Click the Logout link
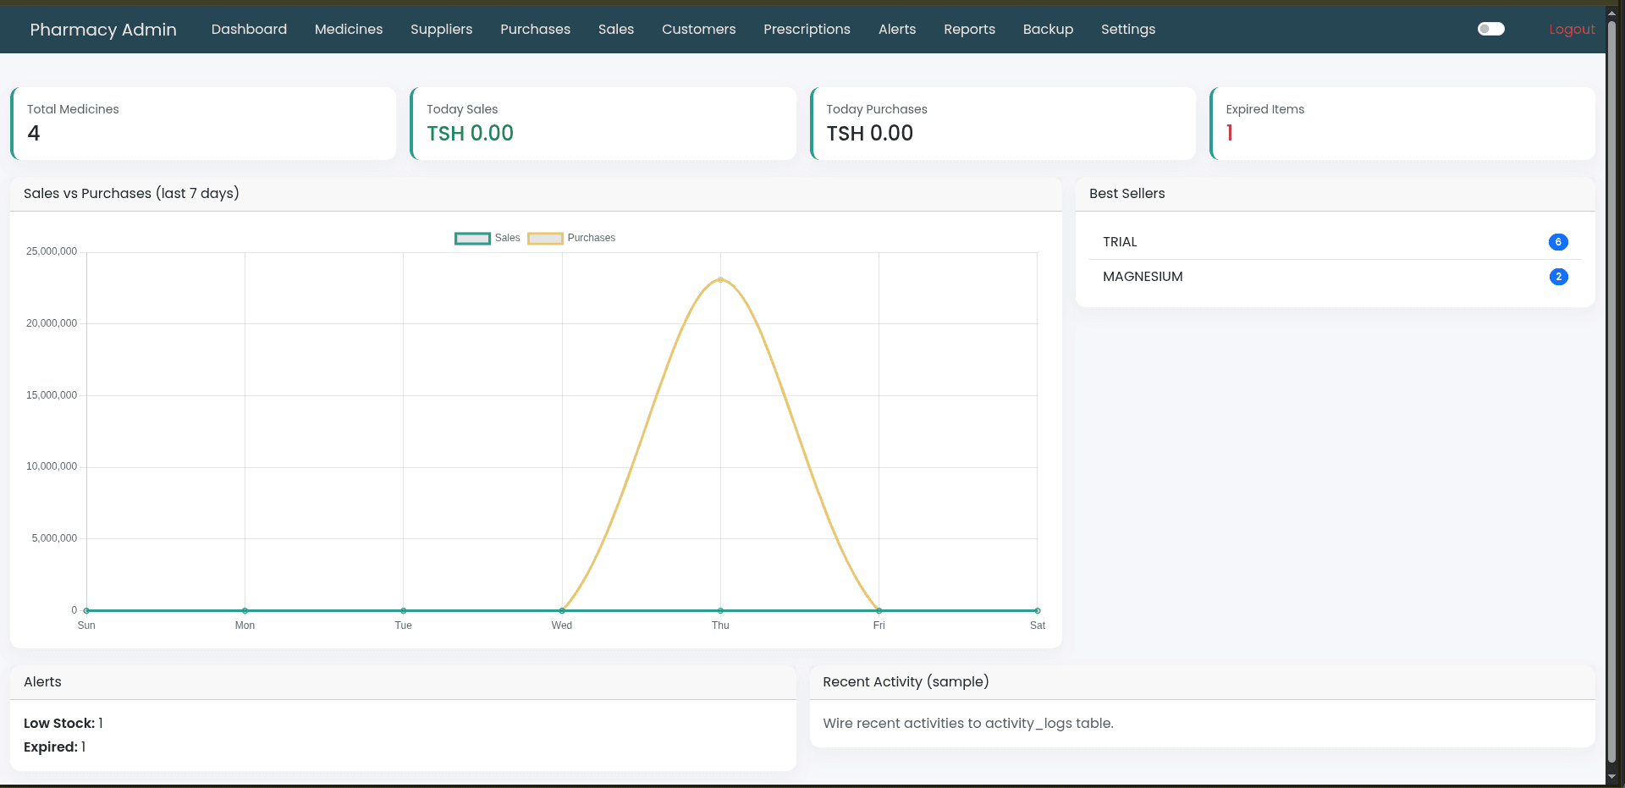Screen dimensions: 1625x788 [x=1571, y=29]
